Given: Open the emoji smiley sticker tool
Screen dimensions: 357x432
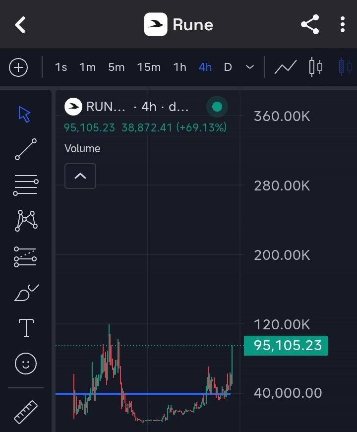Looking at the screenshot, I should click(x=26, y=364).
